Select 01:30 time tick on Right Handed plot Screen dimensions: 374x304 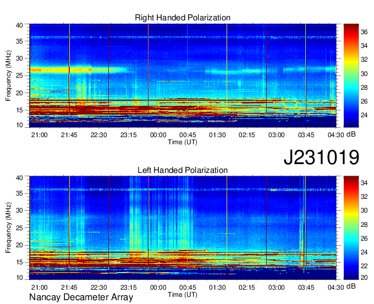coord(217,135)
